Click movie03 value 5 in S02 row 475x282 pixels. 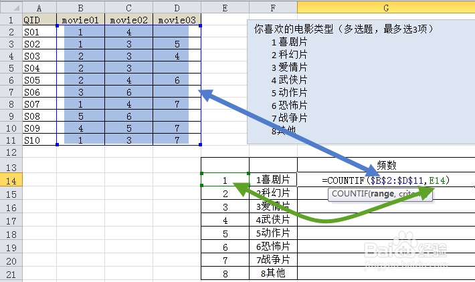coord(177,44)
